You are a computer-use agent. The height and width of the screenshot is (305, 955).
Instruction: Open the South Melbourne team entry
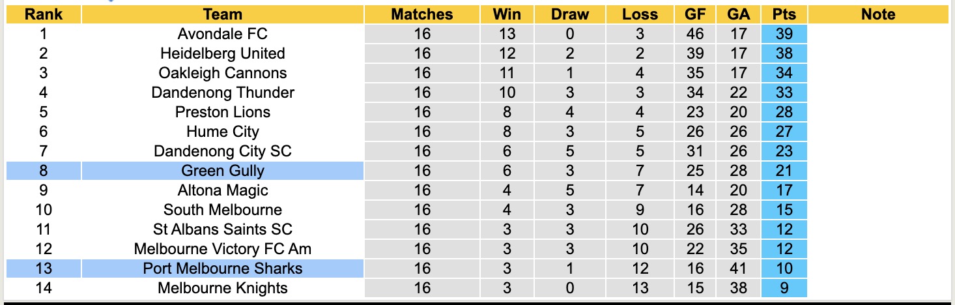pyautogui.click(x=222, y=210)
